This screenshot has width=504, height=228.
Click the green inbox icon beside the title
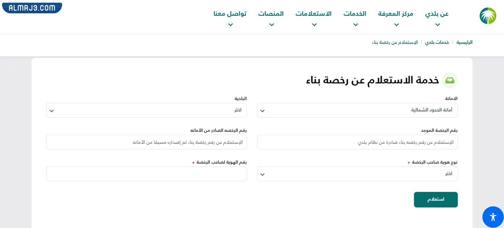pyautogui.click(x=450, y=81)
